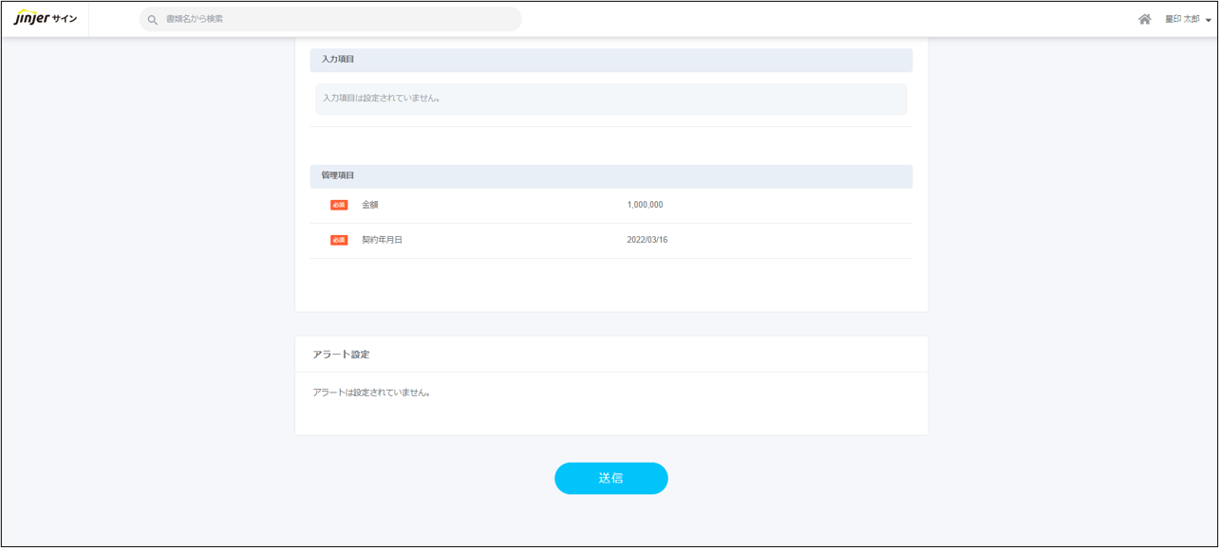This screenshot has width=1219, height=548.
Task: Click the アラートは設定されていません text
Action: [x=371, y=393]
